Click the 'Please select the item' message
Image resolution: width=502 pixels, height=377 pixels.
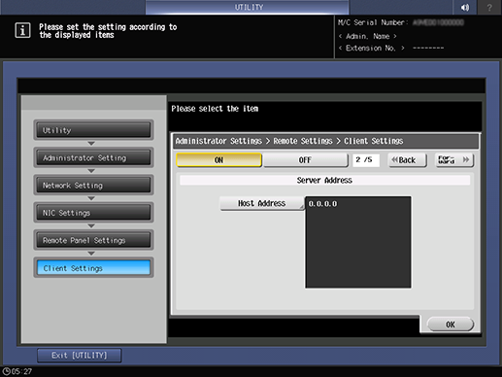215,109
